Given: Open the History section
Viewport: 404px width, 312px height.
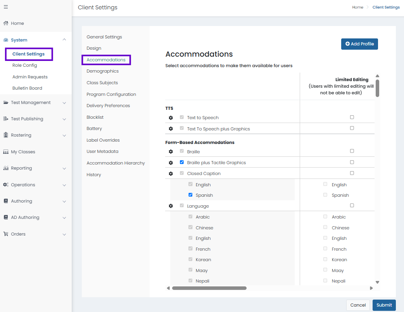Looking at the screenshot, I should [94, 175].
